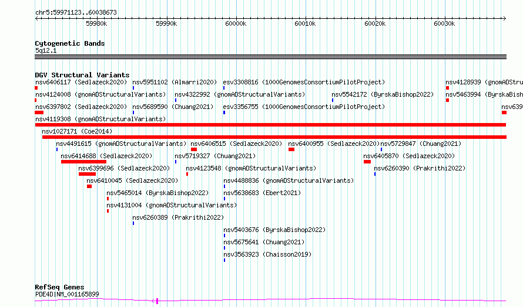The image size is (523, 307).
Task: Click red bar under nsv6410045
Action: (89, 186)
